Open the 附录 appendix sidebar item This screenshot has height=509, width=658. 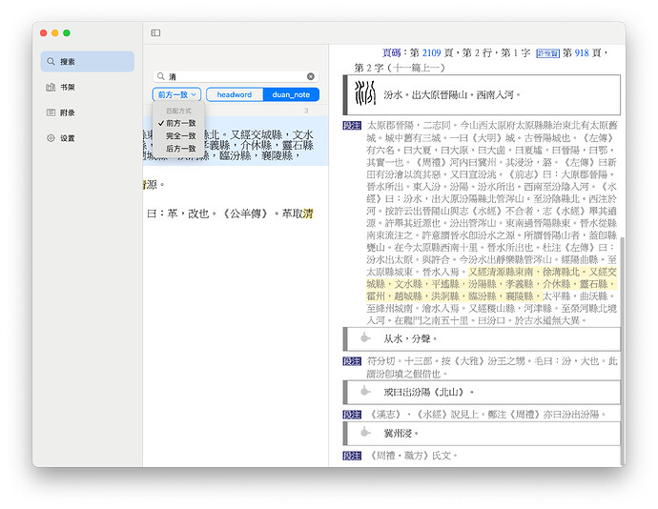click(88, 112)
